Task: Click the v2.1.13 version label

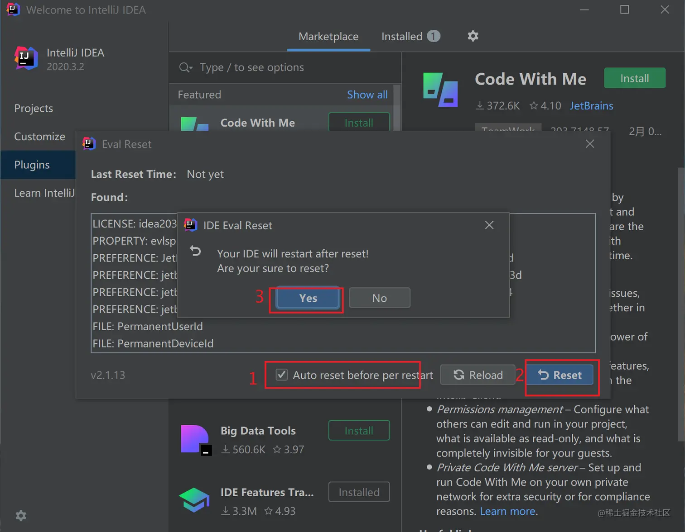Action: [x=108, y=375]
